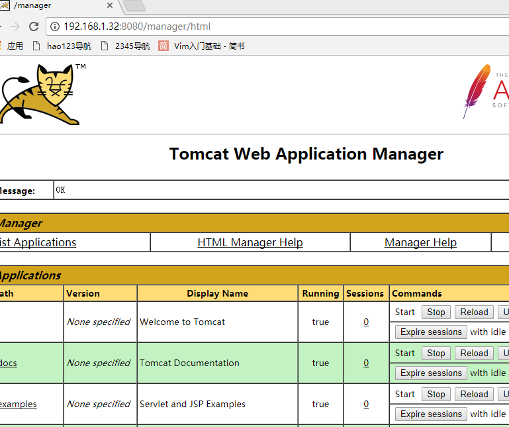
Task: Click Start text in Servlet and JSP Examples row
Action: coord(405,394)
